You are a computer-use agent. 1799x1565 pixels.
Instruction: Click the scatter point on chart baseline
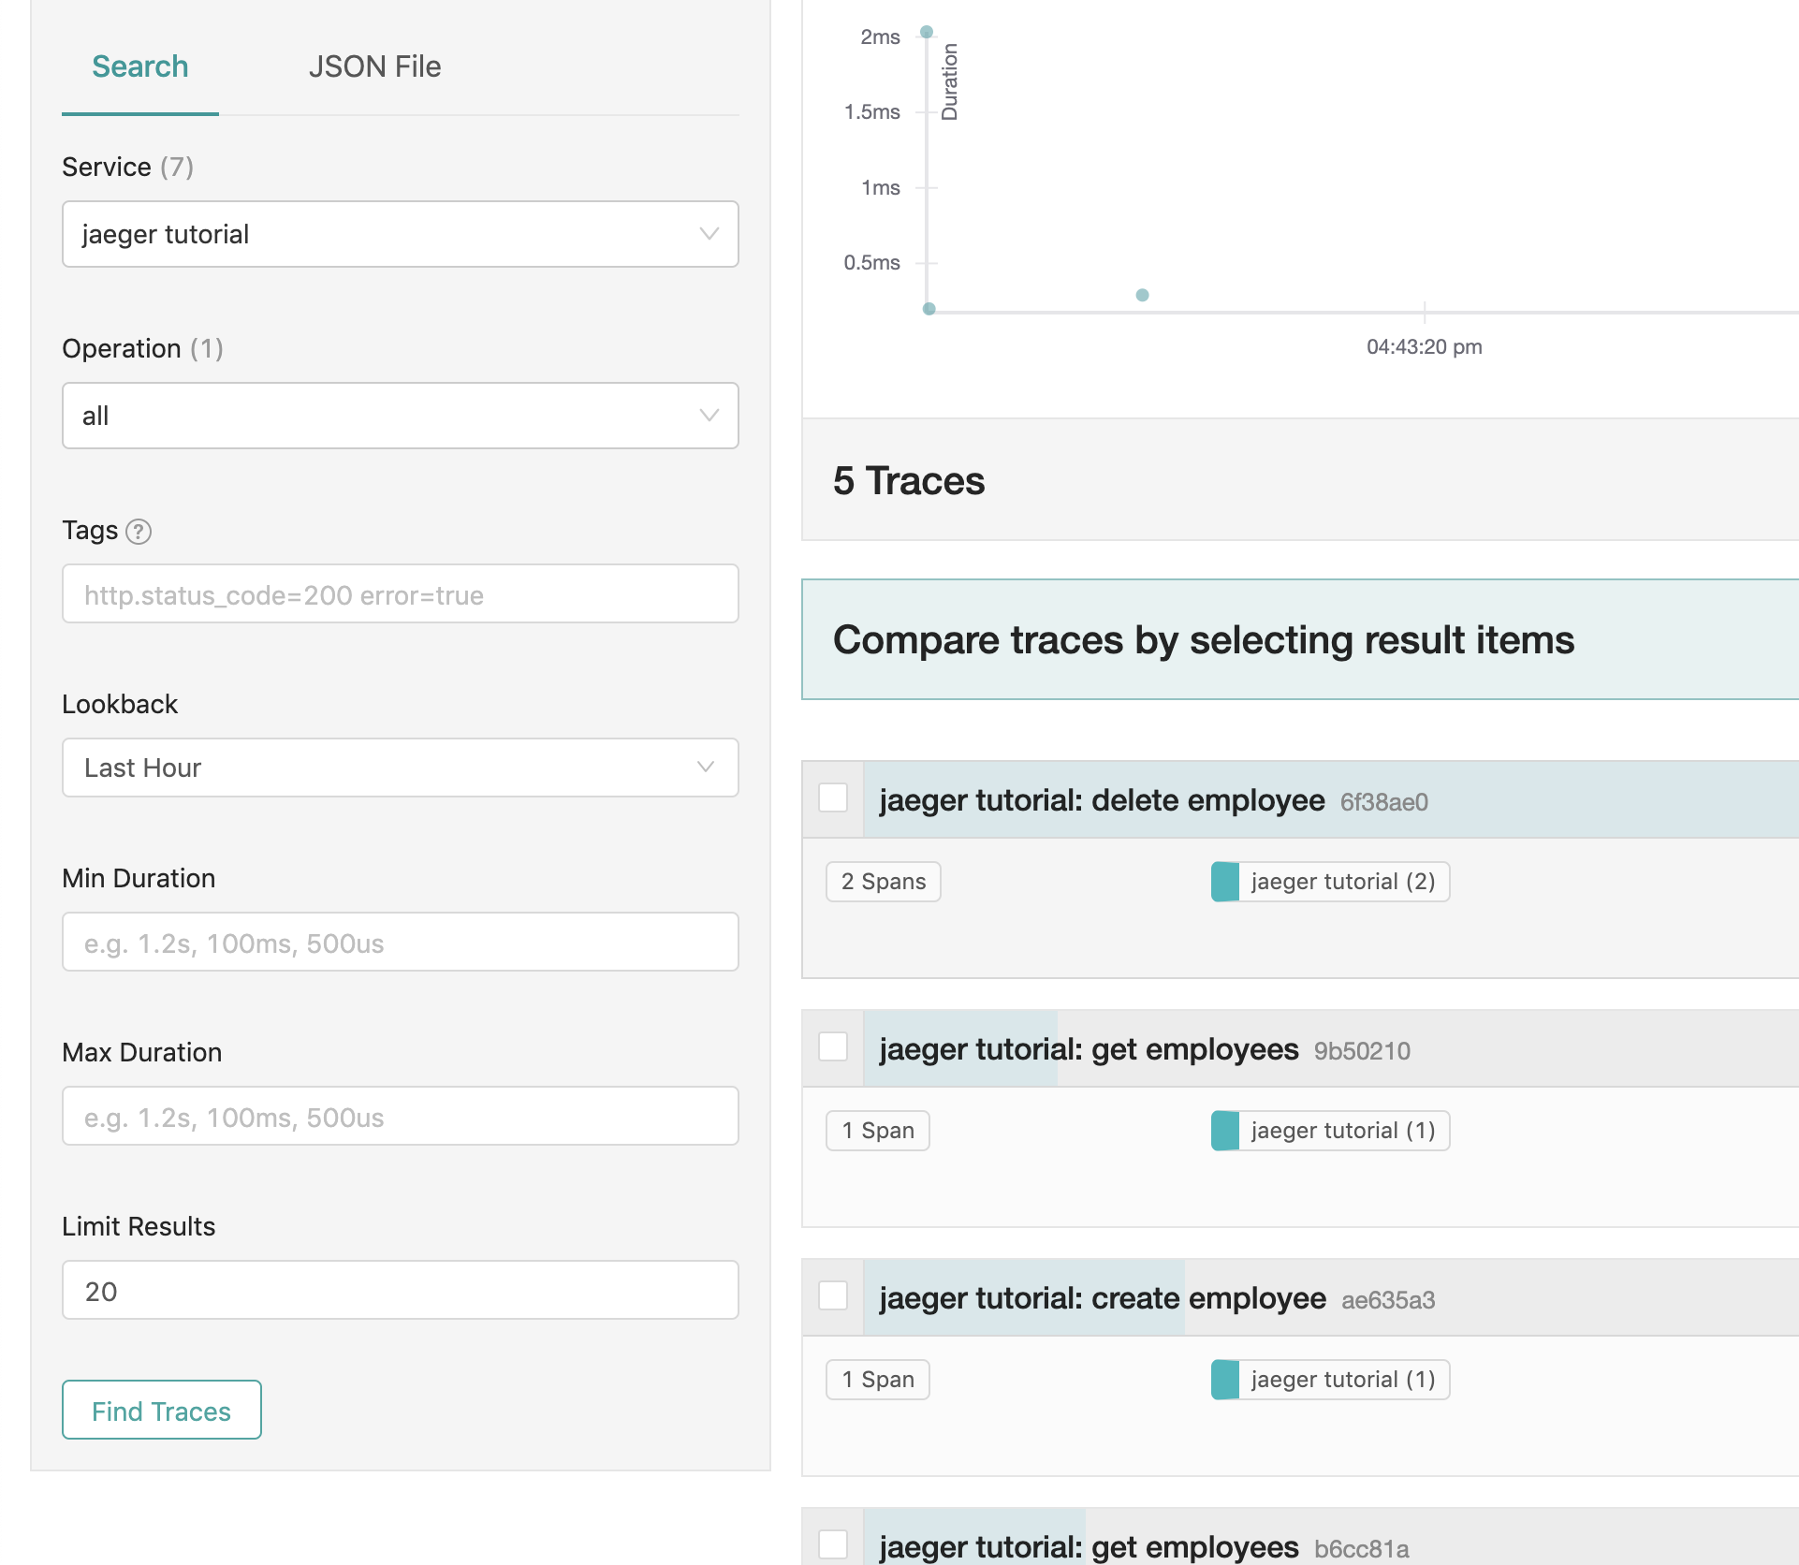tap(929, 309)
